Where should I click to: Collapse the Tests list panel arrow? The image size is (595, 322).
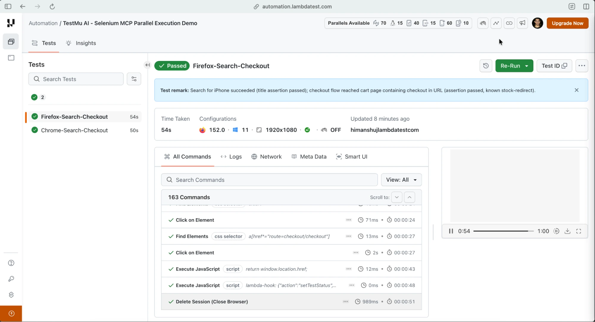pos(148,65)
